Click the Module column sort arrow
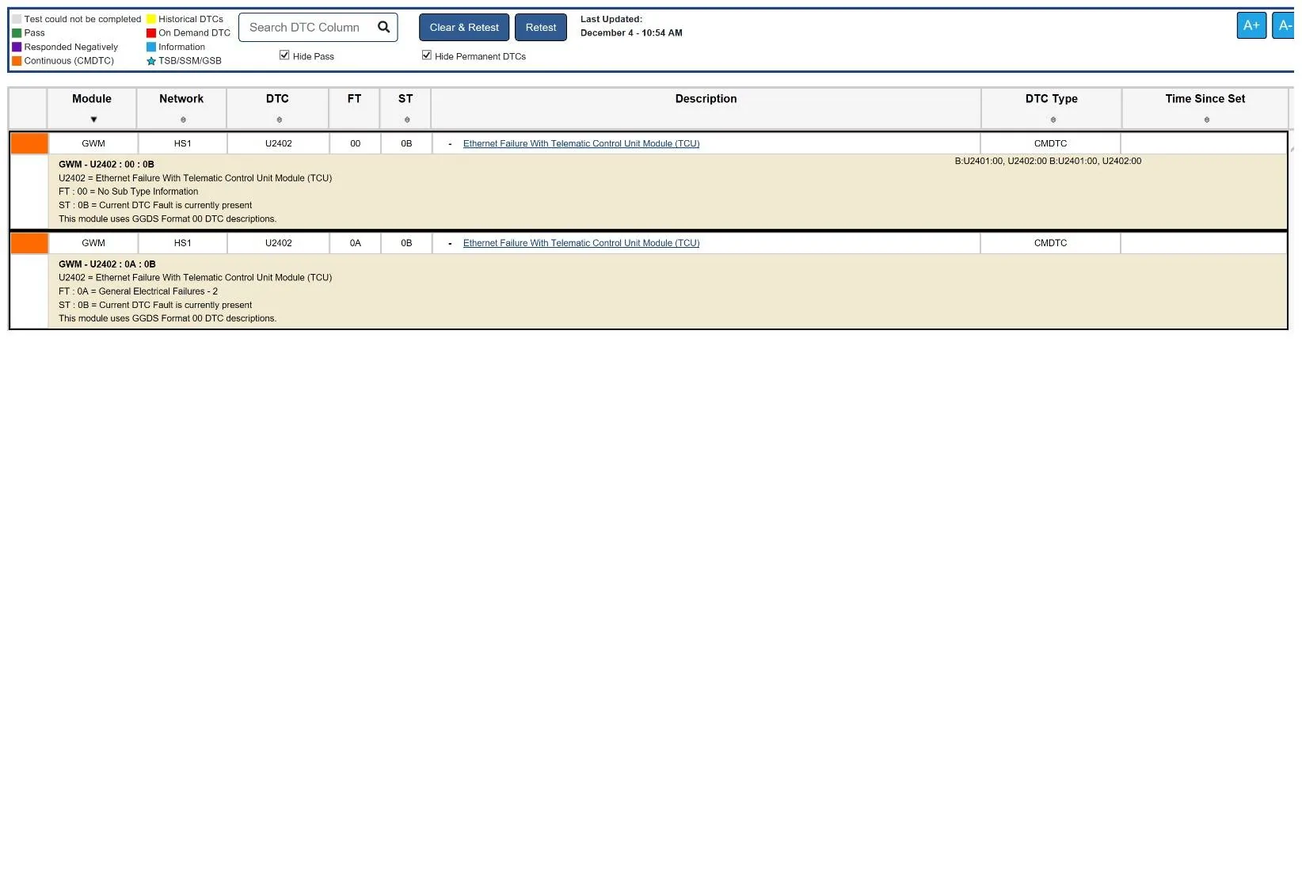The height and width of the screenshot is (874, 1302). click(93, 120)
